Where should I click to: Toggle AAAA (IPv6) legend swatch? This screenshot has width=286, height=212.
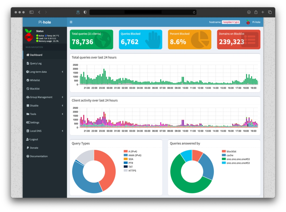(x=125, y=155)
